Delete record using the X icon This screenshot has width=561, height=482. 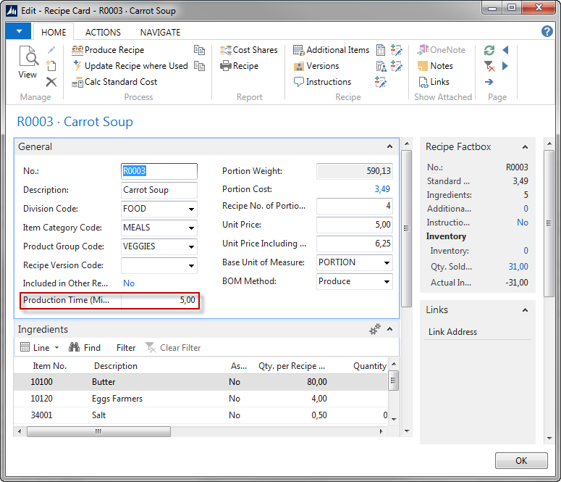tap(51, 82)
